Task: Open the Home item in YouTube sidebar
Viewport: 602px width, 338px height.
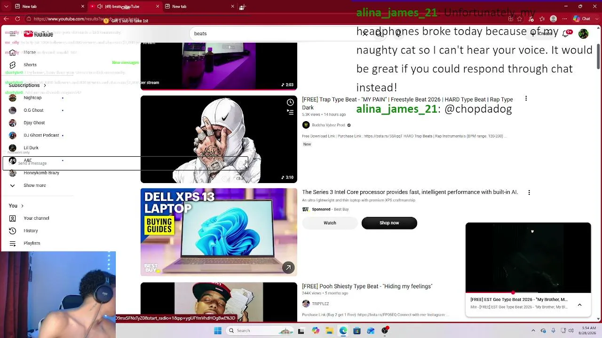Action: tap(30, 53)
